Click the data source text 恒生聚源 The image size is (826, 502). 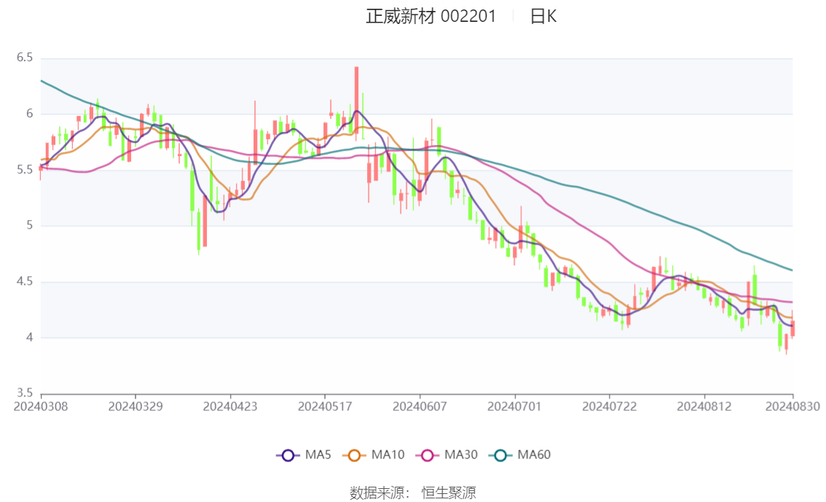click(449, 493)
